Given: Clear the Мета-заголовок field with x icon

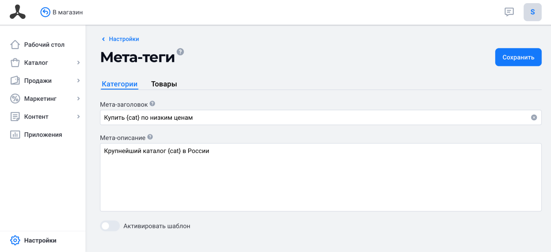Looking at the screenshot, I should pyautogui.click(x=534, y=117).
